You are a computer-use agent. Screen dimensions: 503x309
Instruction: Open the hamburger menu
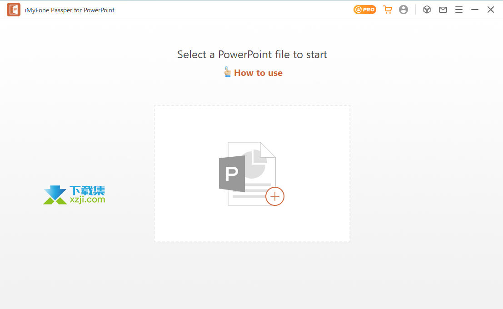pos(459,10)
